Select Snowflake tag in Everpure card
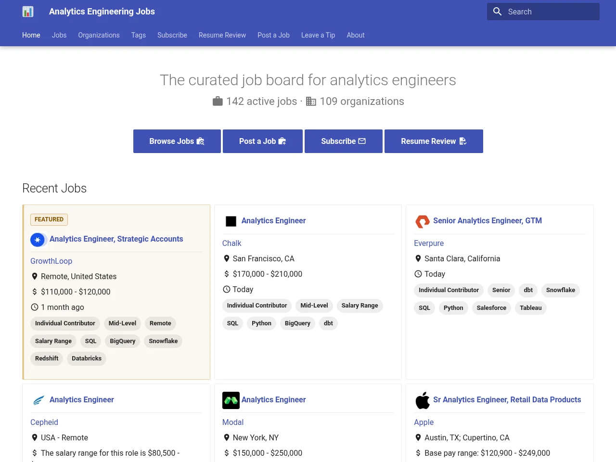This screenshot has height=462, width=616. (x=561, y=290)
